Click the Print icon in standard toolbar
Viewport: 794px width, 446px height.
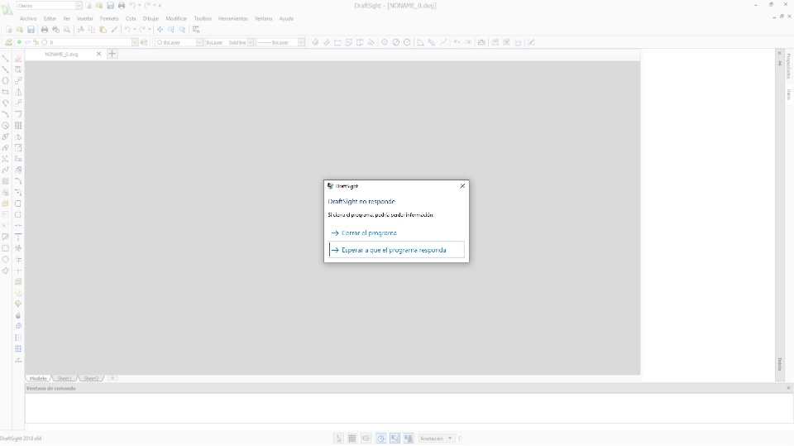coord(45,30)
